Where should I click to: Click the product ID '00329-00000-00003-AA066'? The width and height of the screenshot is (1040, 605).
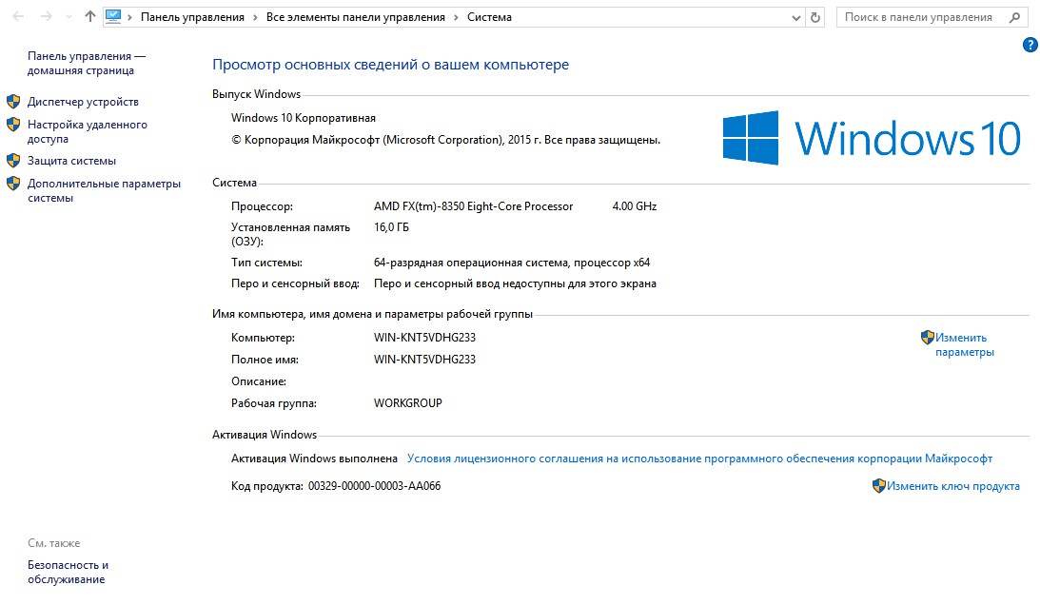point(374,486)
